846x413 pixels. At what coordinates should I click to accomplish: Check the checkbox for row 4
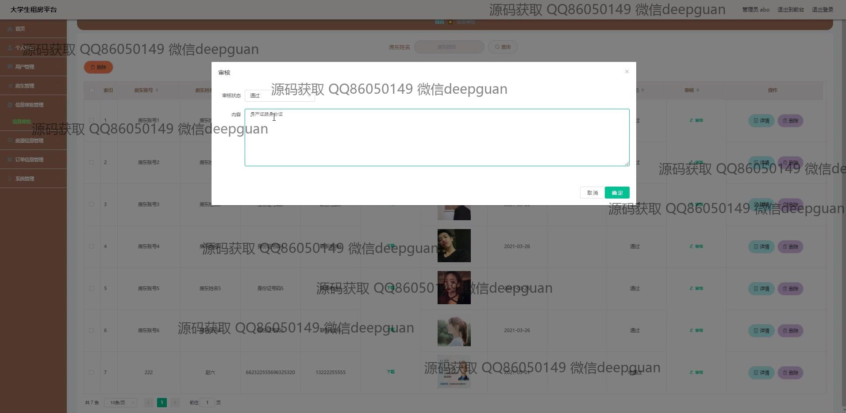(92, 246)
